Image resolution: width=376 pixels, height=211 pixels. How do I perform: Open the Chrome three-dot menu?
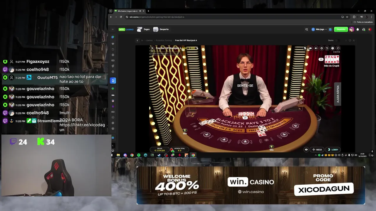coord(372,17)
